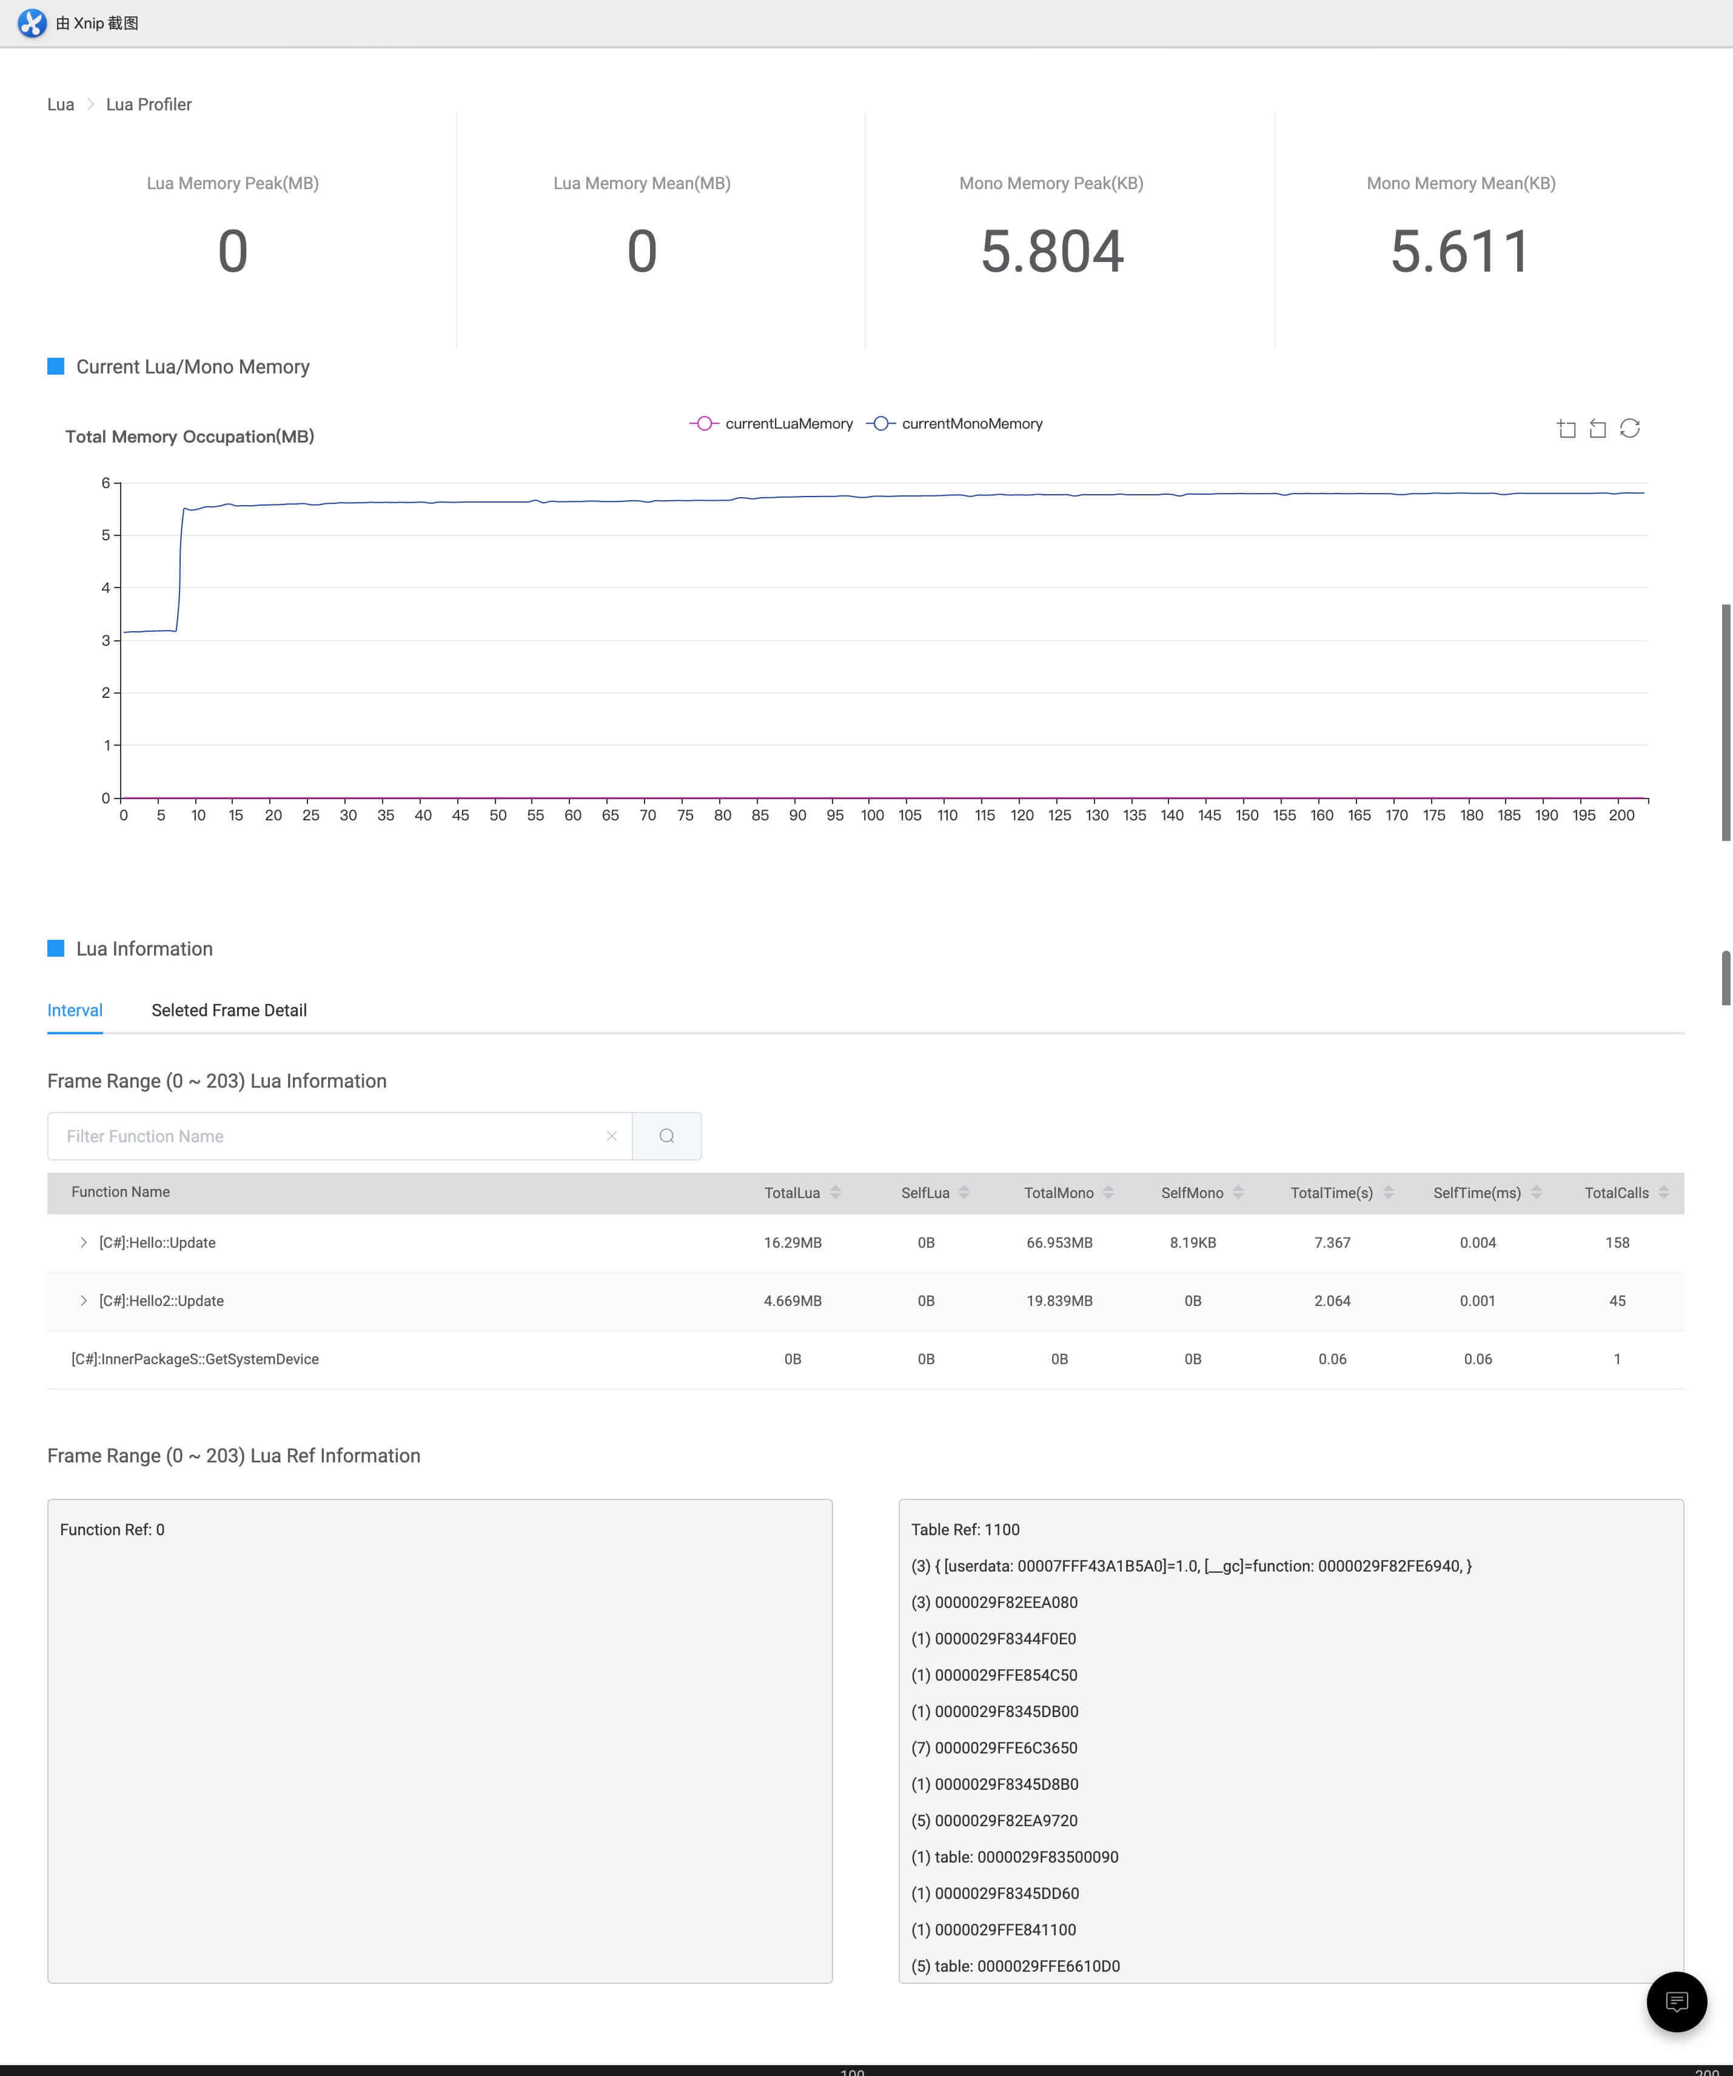The height and width of the screenshot is (2076, 1733).
Task: Expand the [C#]:Hello::Update row
Action: [84, 1243]
